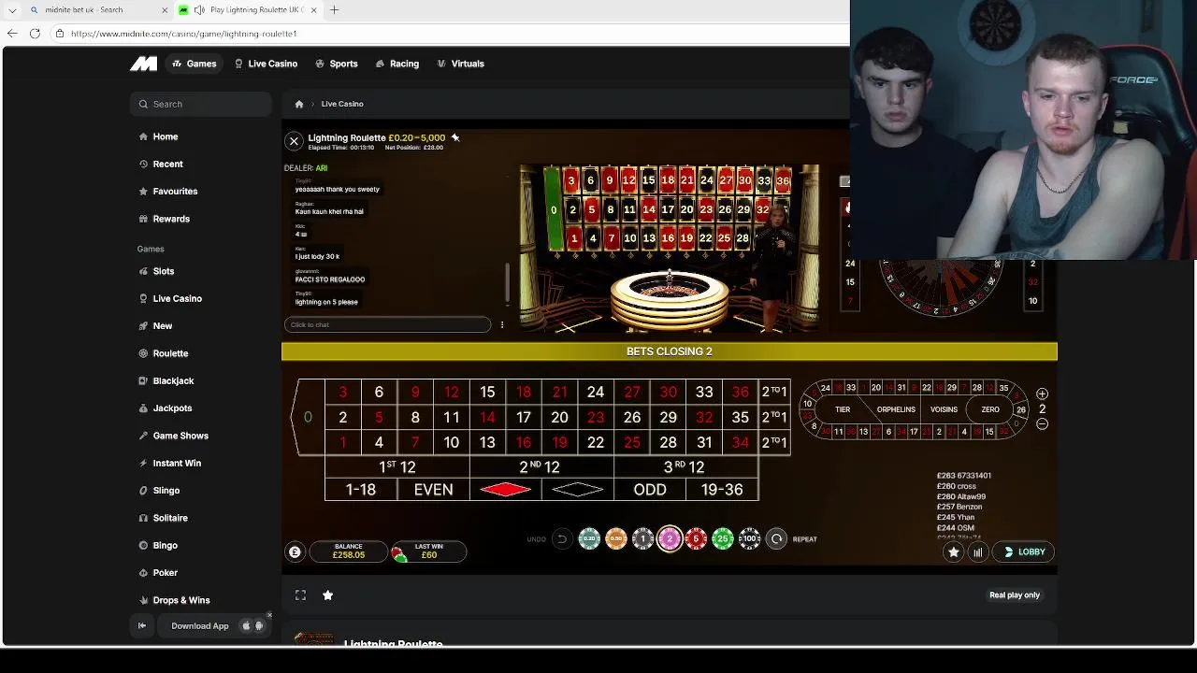Click the Midnite logo in the header
1197x673 pixels.
(143, 64)
